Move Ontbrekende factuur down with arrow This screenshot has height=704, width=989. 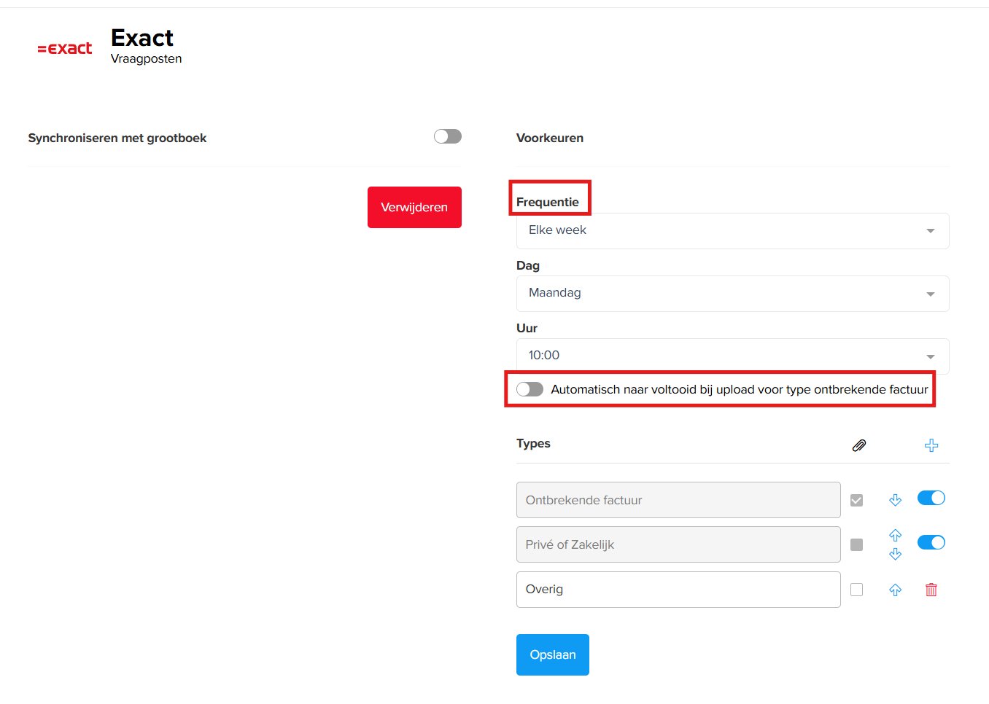click(x=896, y=500)
